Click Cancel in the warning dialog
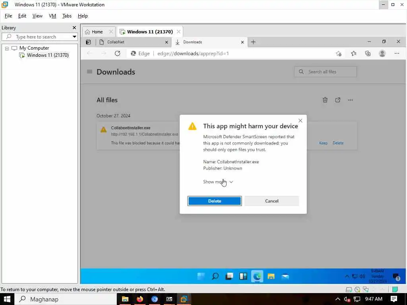The image size is (407, 305). [x=271, y=201]
